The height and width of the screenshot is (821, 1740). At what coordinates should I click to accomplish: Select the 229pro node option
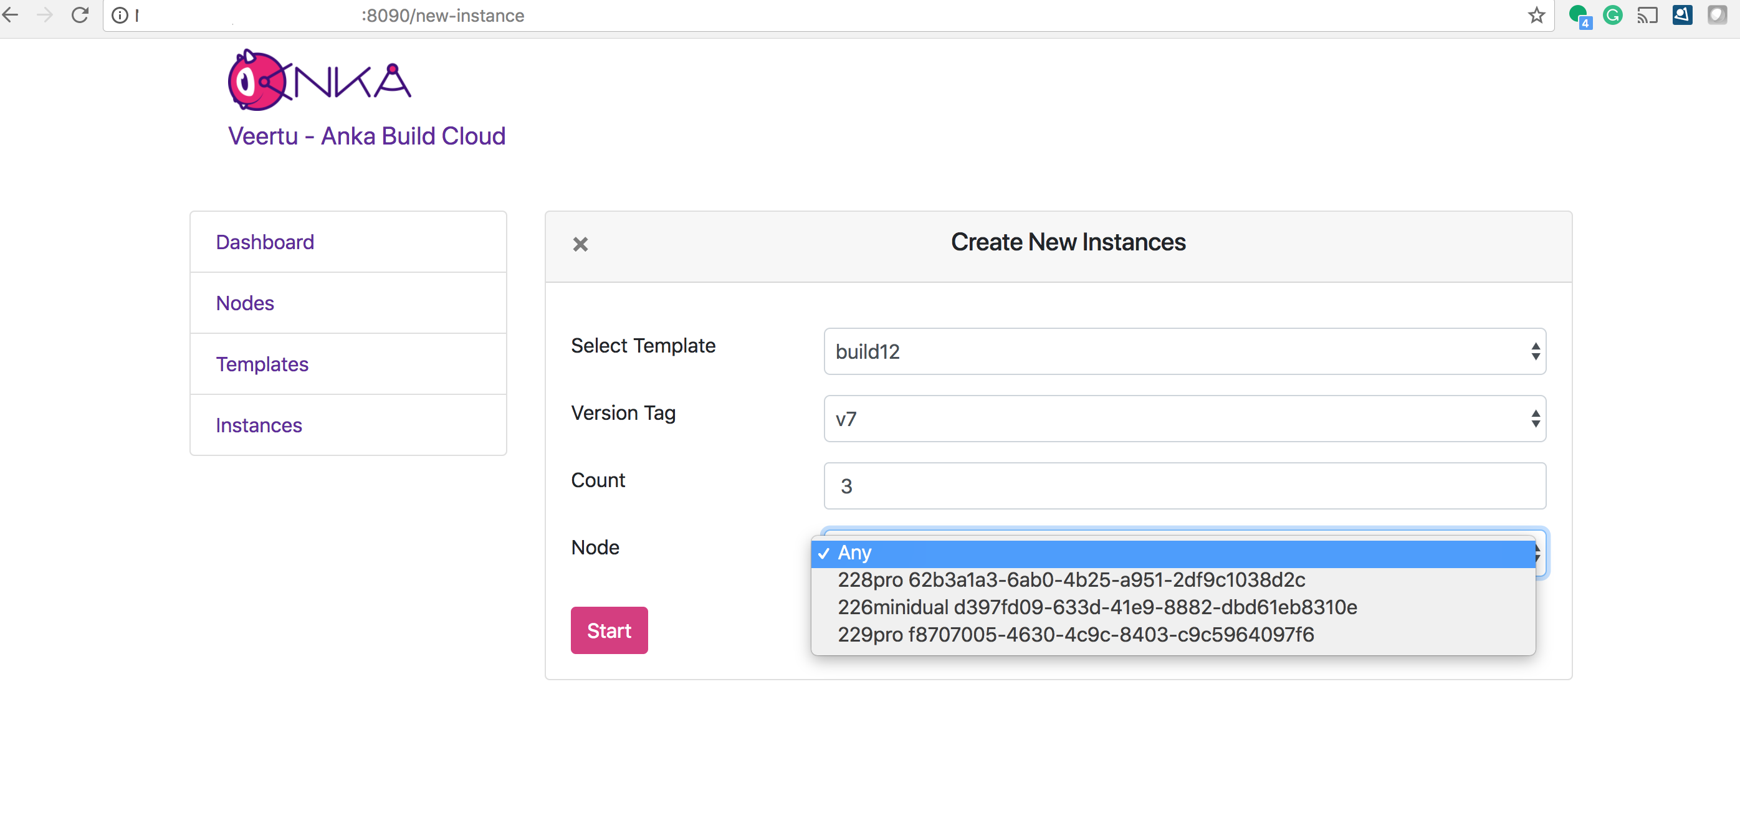click(1075, 635)
